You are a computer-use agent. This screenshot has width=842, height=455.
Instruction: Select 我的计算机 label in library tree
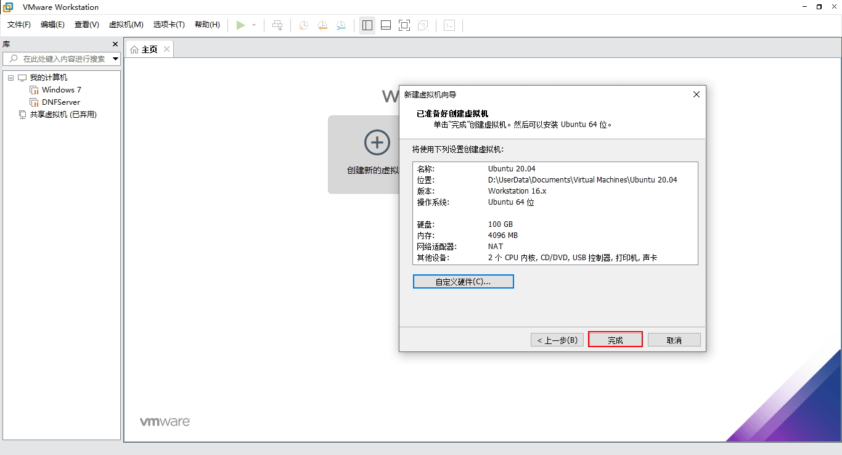(49, 78)
